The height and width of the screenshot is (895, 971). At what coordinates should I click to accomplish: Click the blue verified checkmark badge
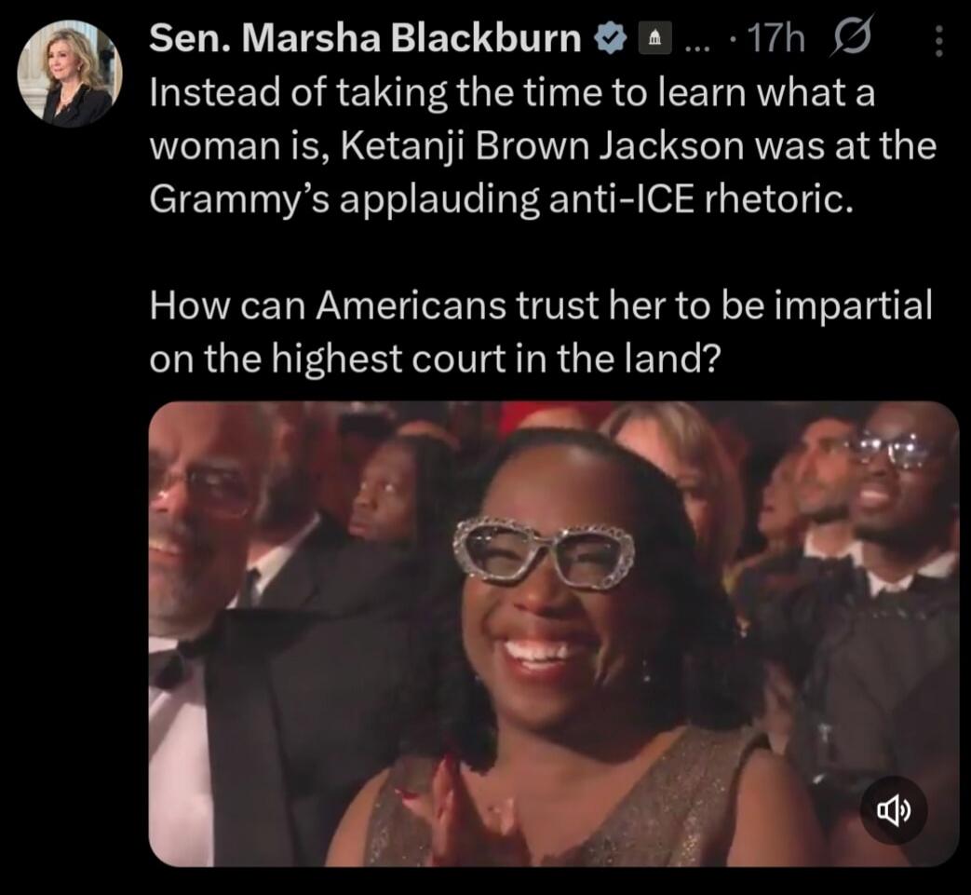610,37
